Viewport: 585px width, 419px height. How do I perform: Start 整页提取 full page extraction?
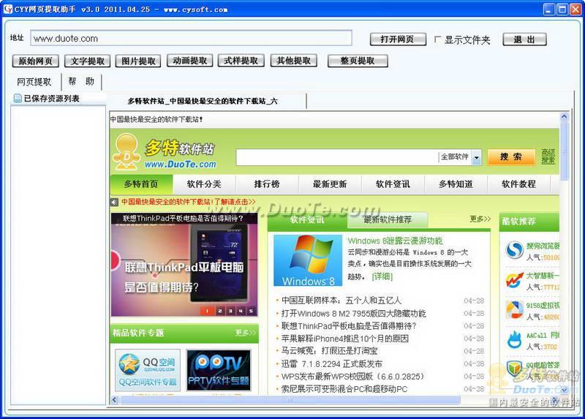358,61
